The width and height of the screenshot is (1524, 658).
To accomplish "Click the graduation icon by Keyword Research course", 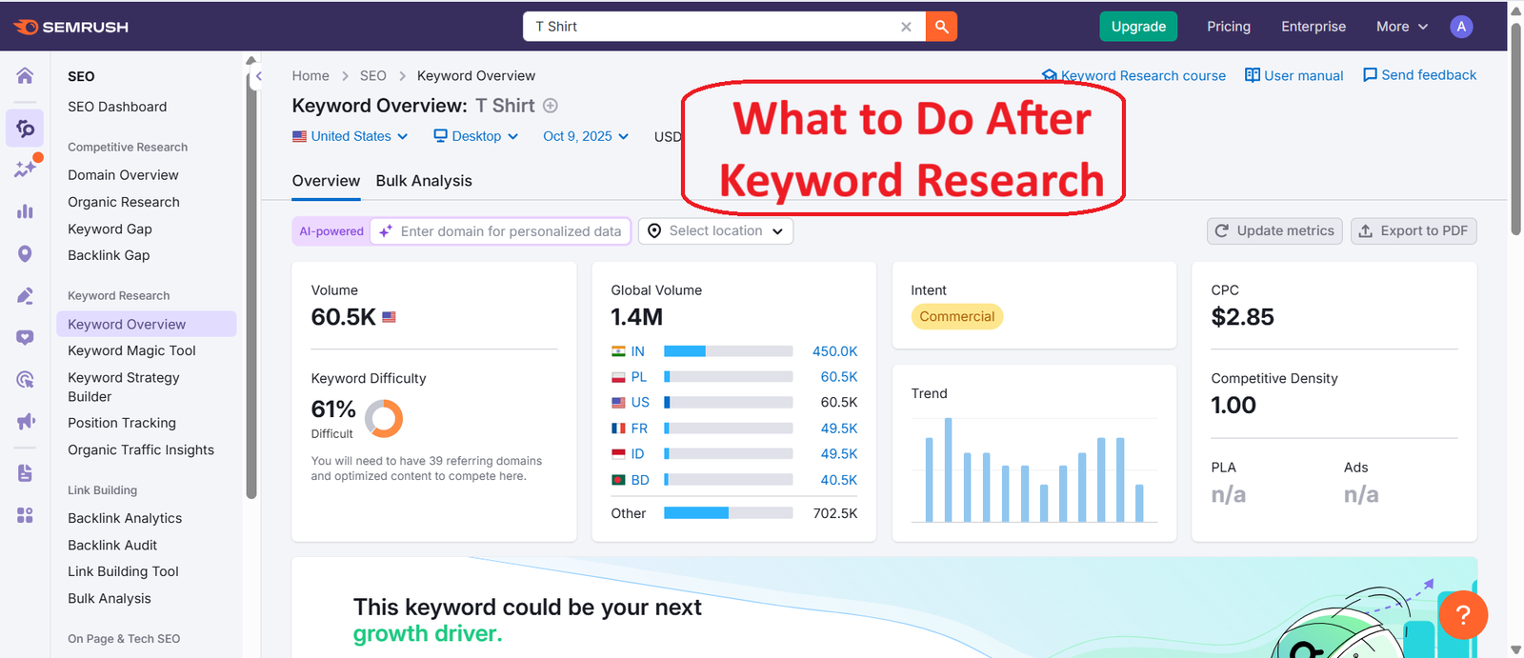I will pos(1050,75).
